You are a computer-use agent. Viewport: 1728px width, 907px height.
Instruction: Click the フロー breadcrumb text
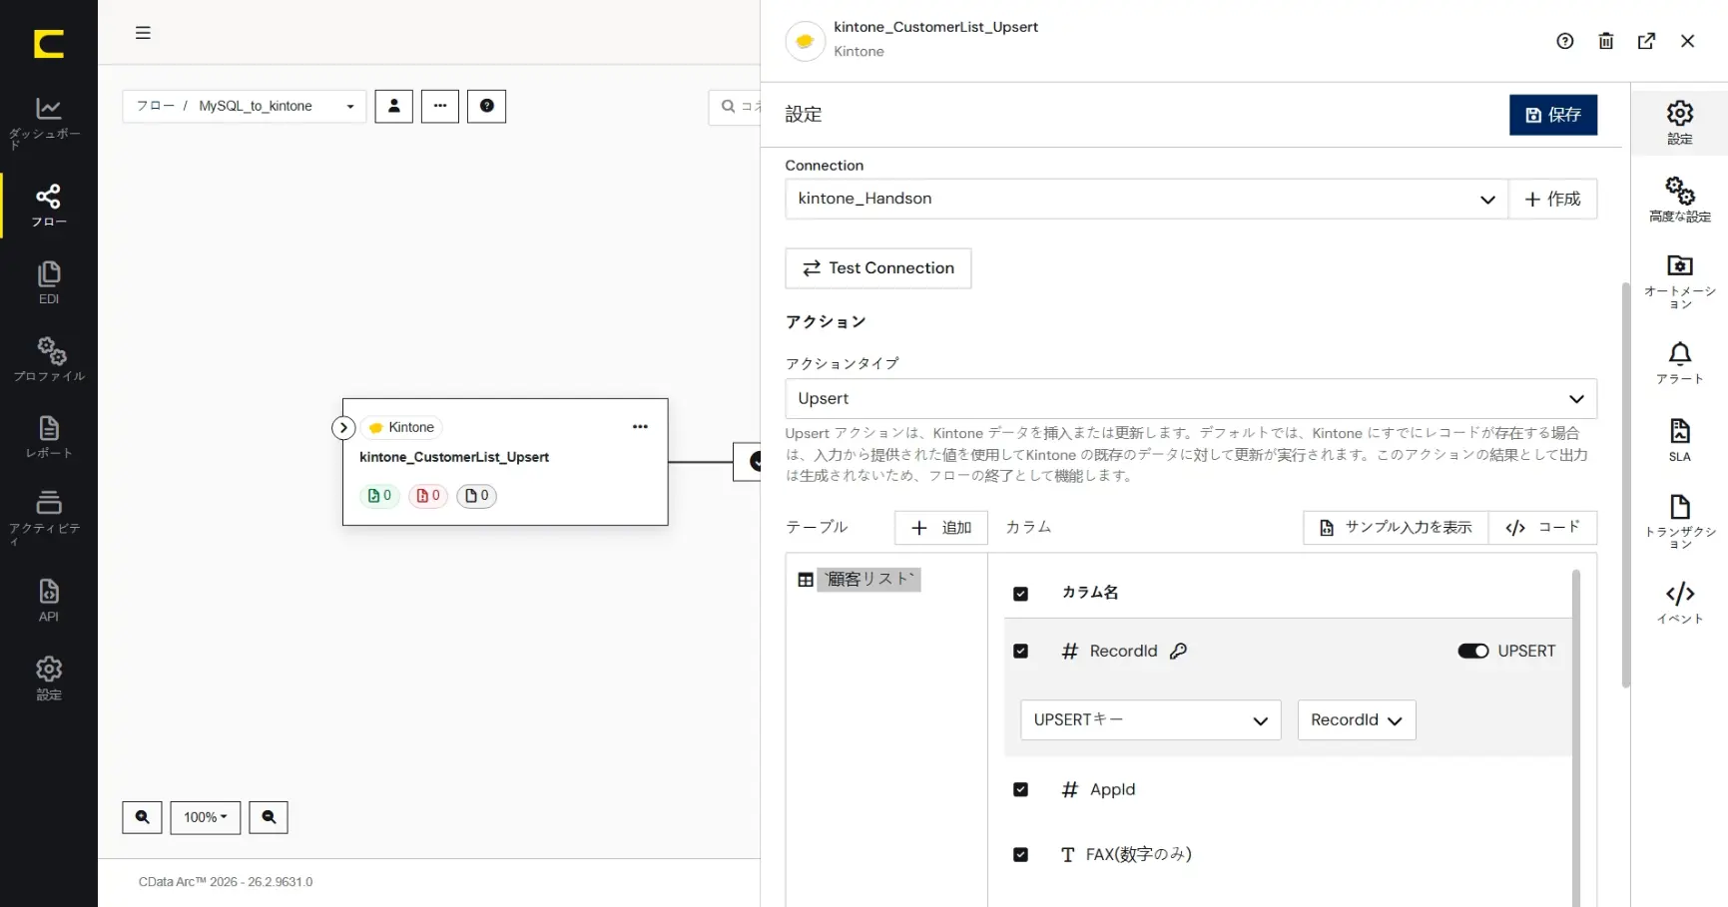[156, 106]
